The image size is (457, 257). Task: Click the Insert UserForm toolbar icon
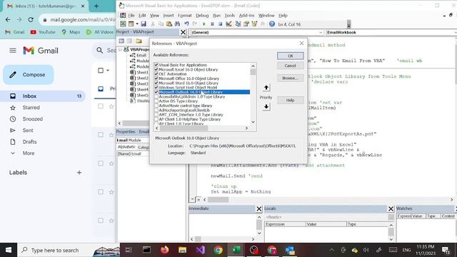[x=131, y=24]
